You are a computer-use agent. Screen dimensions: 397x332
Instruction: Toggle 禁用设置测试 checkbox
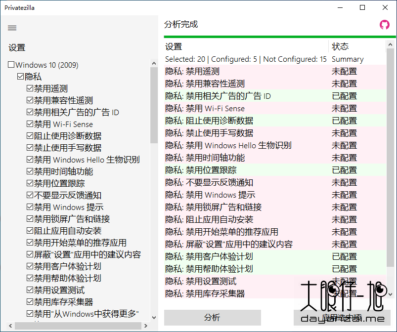click(30, 290)
